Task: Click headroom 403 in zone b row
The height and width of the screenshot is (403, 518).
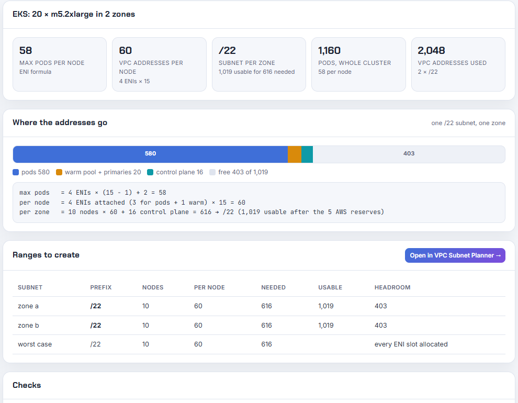Action: tap(380, 326)
